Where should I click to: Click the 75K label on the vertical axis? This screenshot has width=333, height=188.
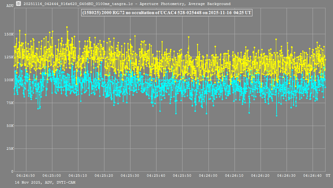(10, 103)
